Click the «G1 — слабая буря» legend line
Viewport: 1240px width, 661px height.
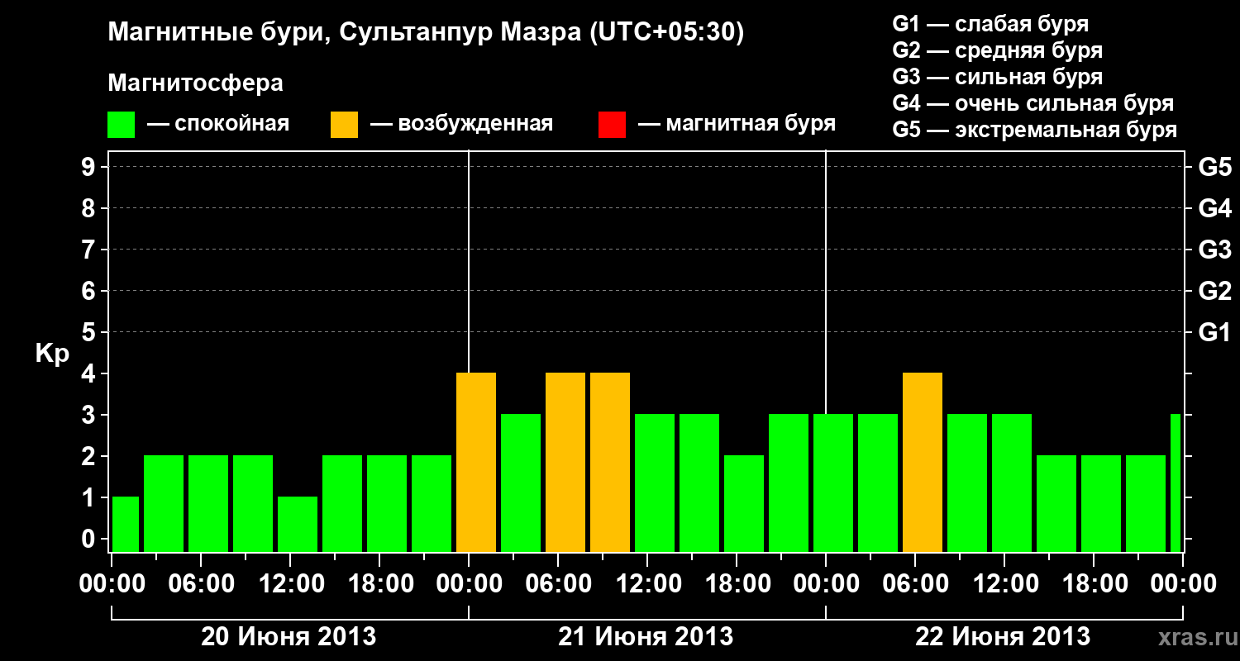pos(990,24)
